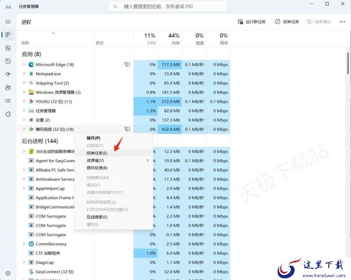Choose 在线搜索(S) in the context menu
This screenshot has height=280, width=351.
(x=97, y=217)
